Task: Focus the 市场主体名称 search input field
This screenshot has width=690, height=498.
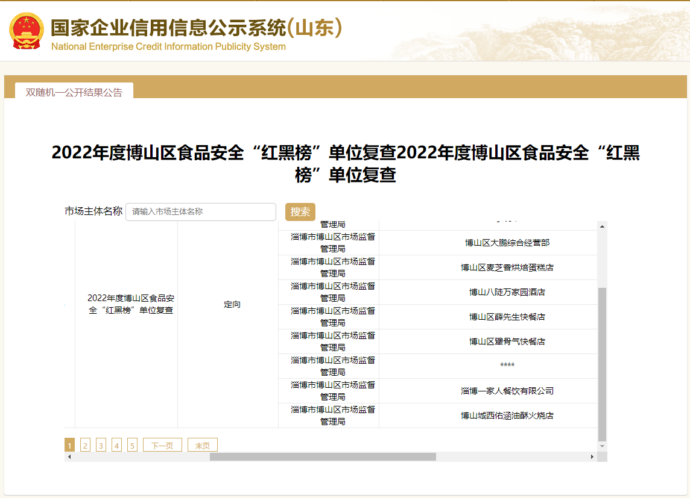Action: (x=200, y=212)
